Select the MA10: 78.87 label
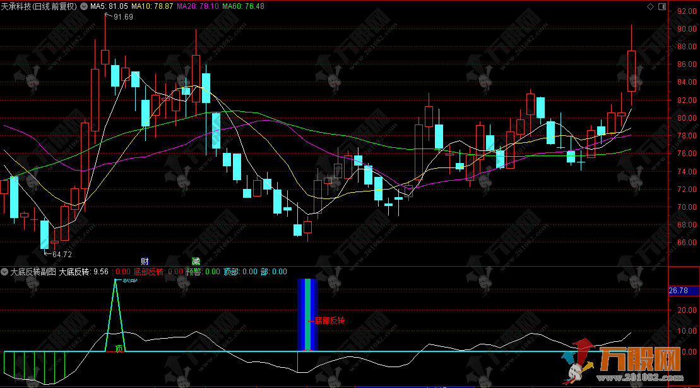 152,6
